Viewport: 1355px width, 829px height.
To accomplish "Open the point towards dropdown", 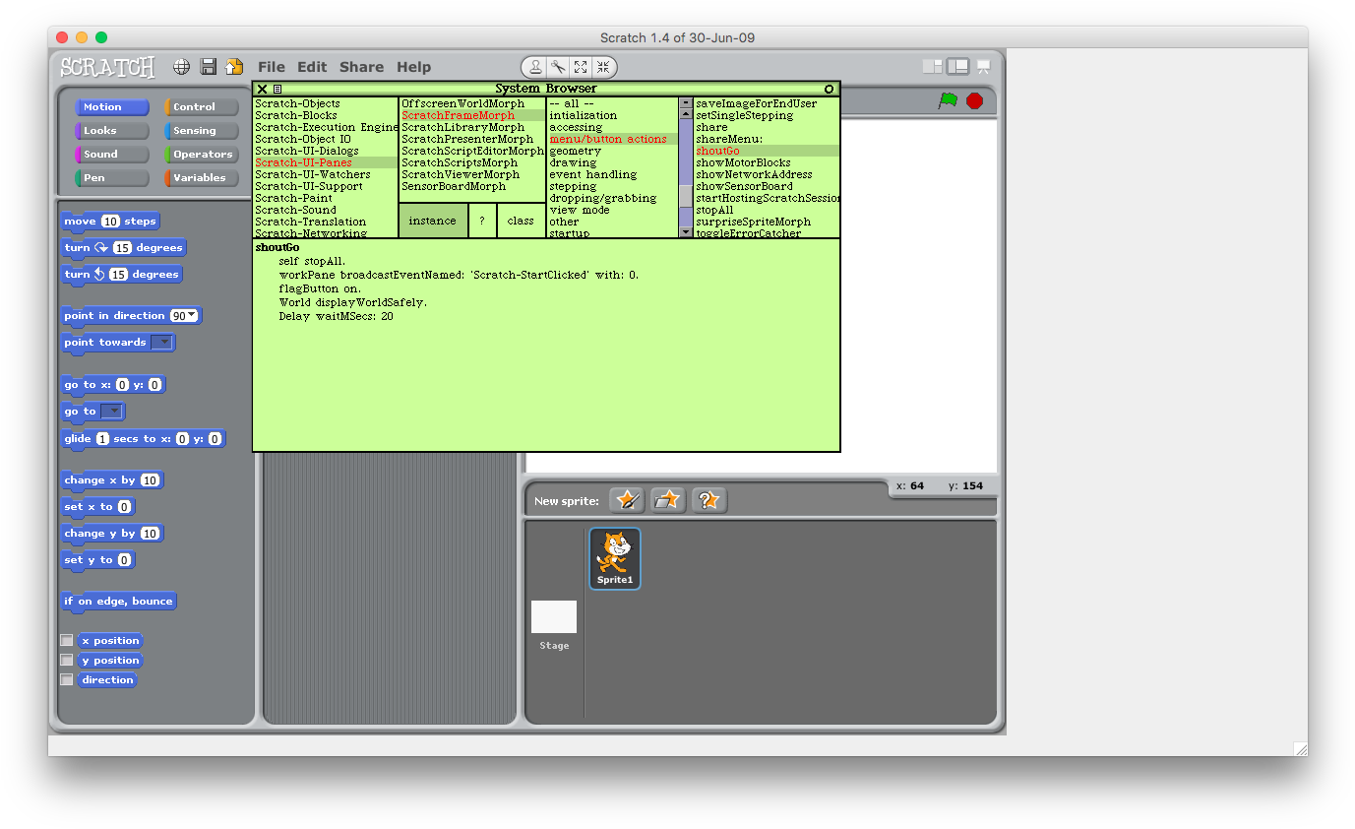I will (161, 343).
